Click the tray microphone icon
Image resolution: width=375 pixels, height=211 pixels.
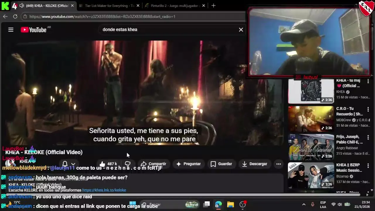[x=313, y=204]
